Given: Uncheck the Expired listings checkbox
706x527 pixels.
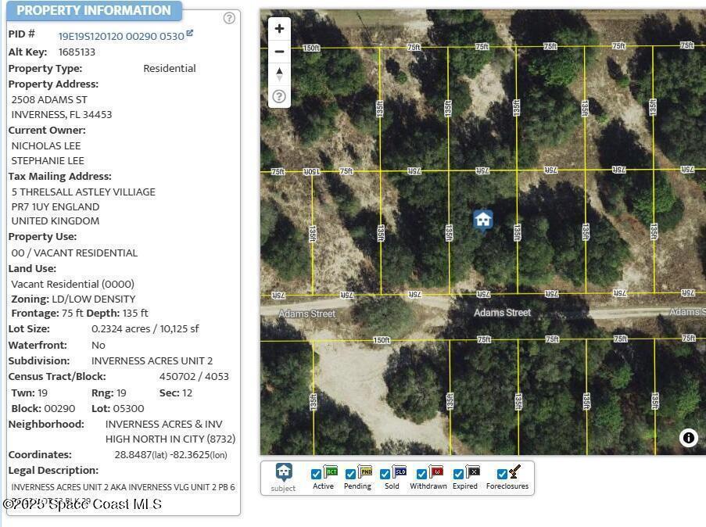Looking at the screenshot, I should click(x=458, y=475).
